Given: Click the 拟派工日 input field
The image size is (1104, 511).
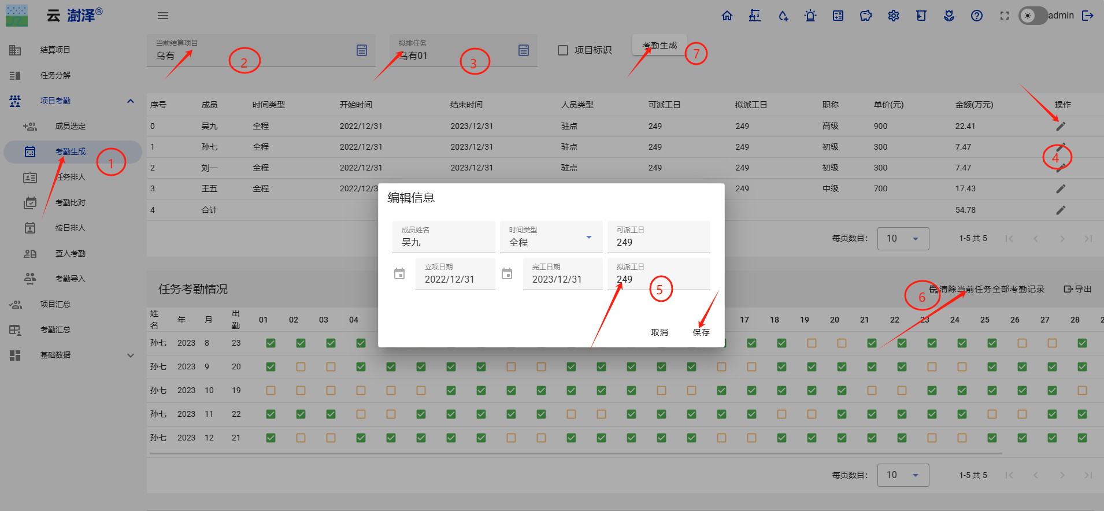Looking at the screenshot, I should click(x=659, y=279).
